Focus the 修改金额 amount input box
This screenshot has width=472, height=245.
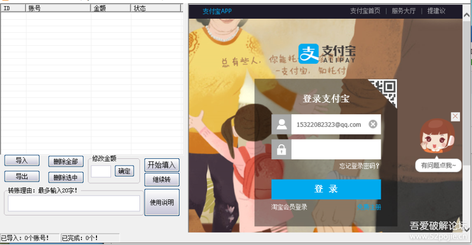(101, 171)
